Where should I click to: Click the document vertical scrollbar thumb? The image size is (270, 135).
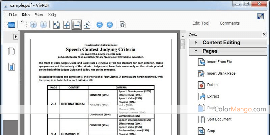183,44
